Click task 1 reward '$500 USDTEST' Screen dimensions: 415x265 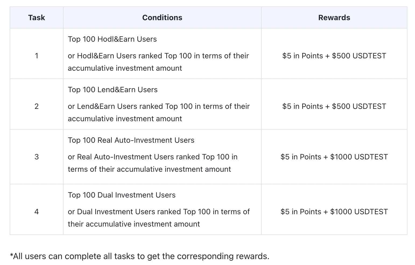(359, 56)
